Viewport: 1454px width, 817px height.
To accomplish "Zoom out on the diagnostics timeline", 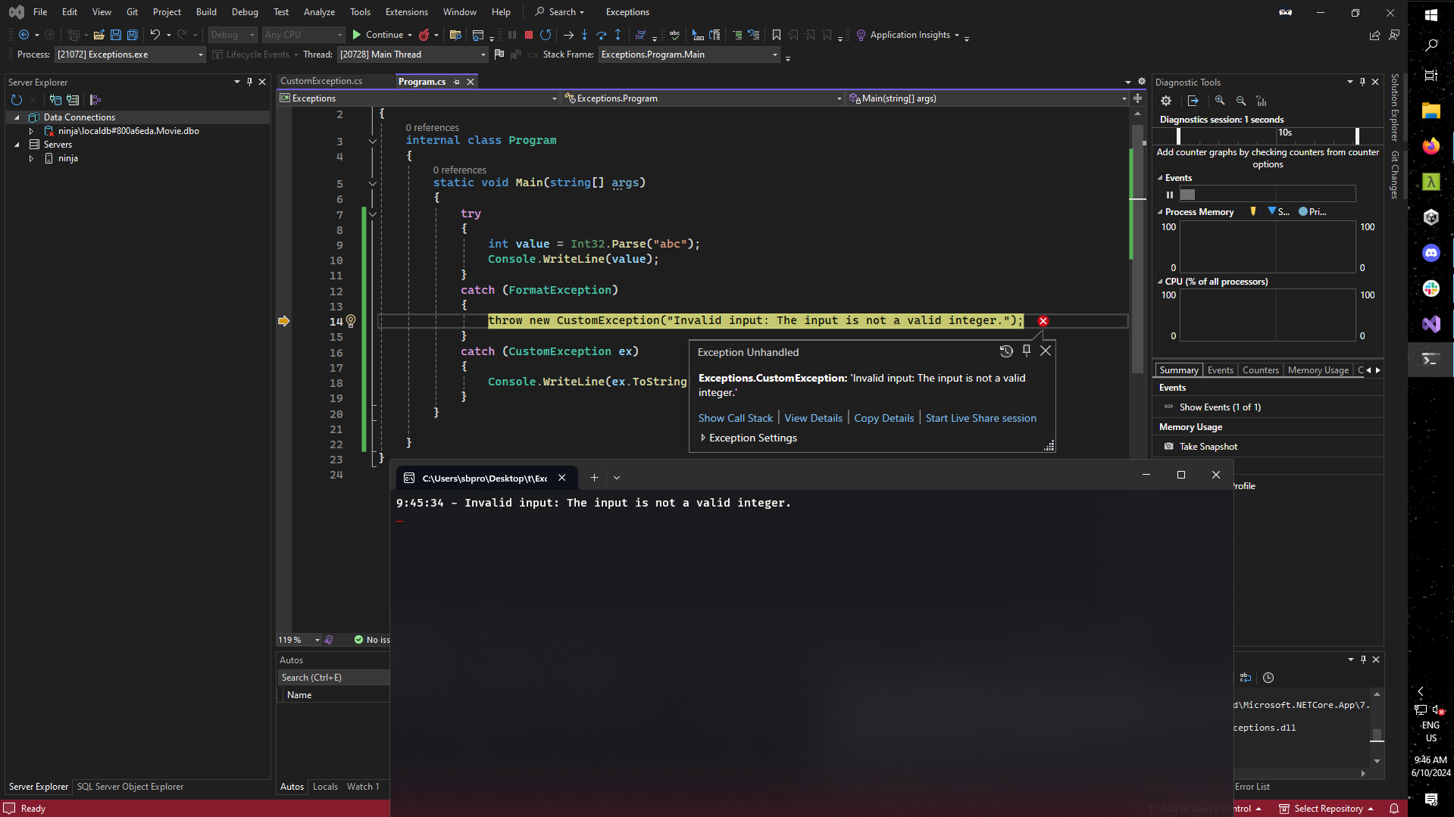I will (x=1241, y=101).
